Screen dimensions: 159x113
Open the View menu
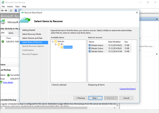[x=17, y=7]
